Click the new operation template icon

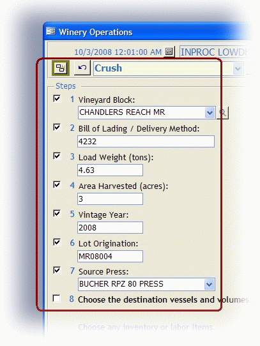click(61, 68)
